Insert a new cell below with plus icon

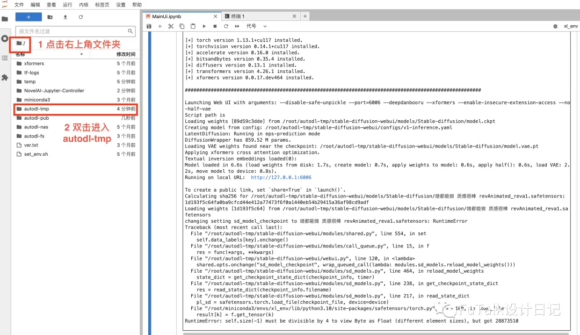pos(160,26)
